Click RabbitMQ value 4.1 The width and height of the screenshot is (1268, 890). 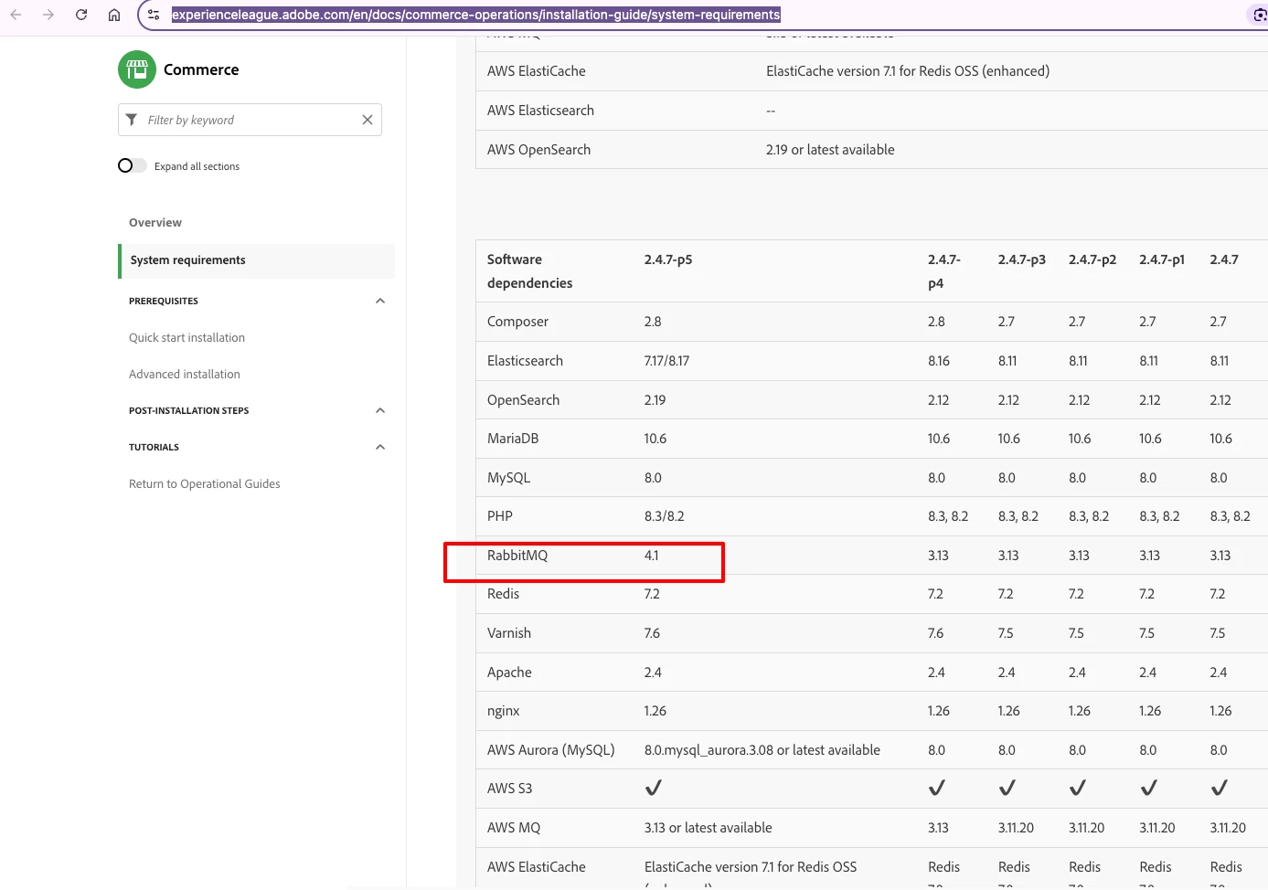(x=651, y=556)
